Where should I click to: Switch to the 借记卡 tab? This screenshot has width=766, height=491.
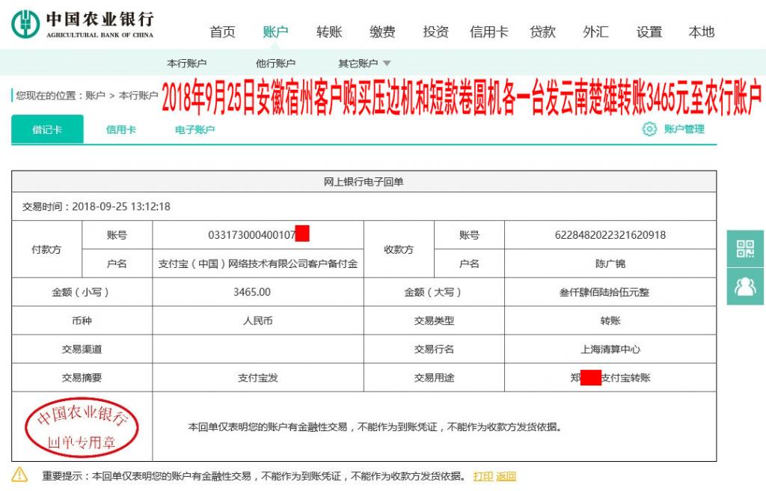coord(46,129)
